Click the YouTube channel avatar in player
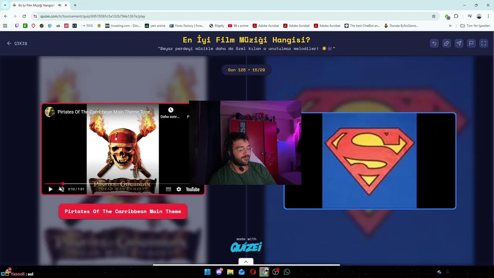The height and width of the screenshot is (278, 494). point(50,112)
